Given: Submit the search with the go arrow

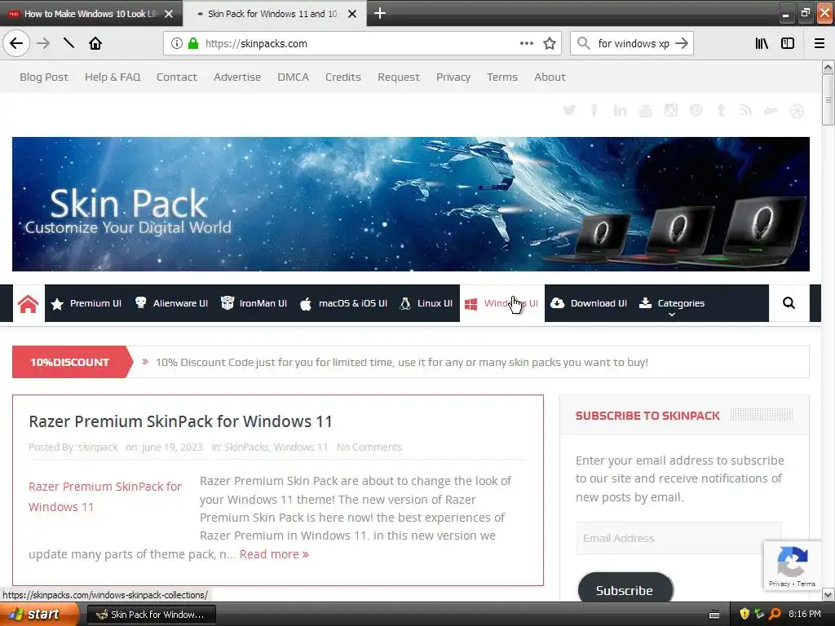Looking at the screenshot, I should 682,43.
